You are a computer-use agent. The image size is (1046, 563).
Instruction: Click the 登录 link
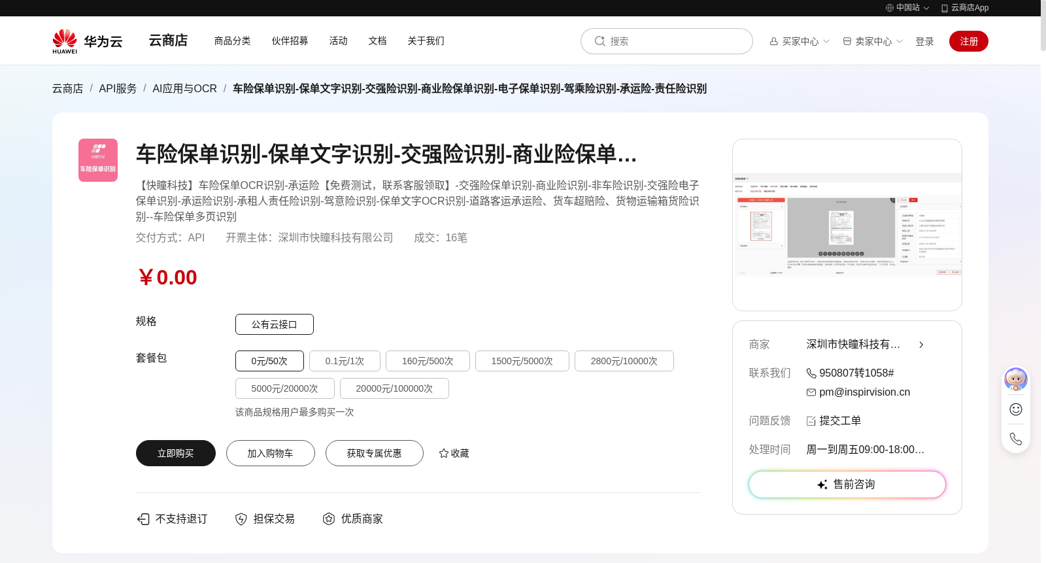point(924,41)
